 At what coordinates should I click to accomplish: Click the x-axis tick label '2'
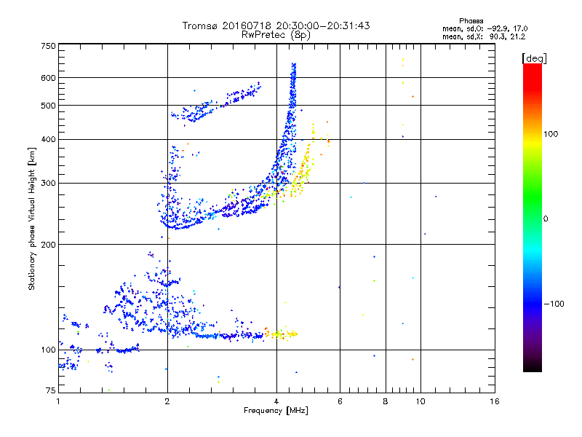coord(167,401)
